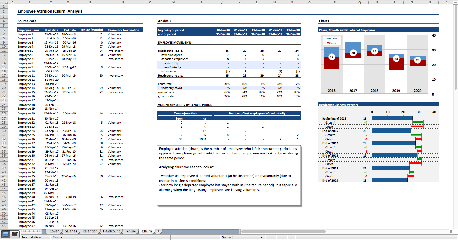
Task: Click the 'End of 2020' row label
Action: tap(330, 180)
